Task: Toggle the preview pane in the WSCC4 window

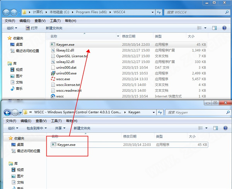Action: coord(215,28)
